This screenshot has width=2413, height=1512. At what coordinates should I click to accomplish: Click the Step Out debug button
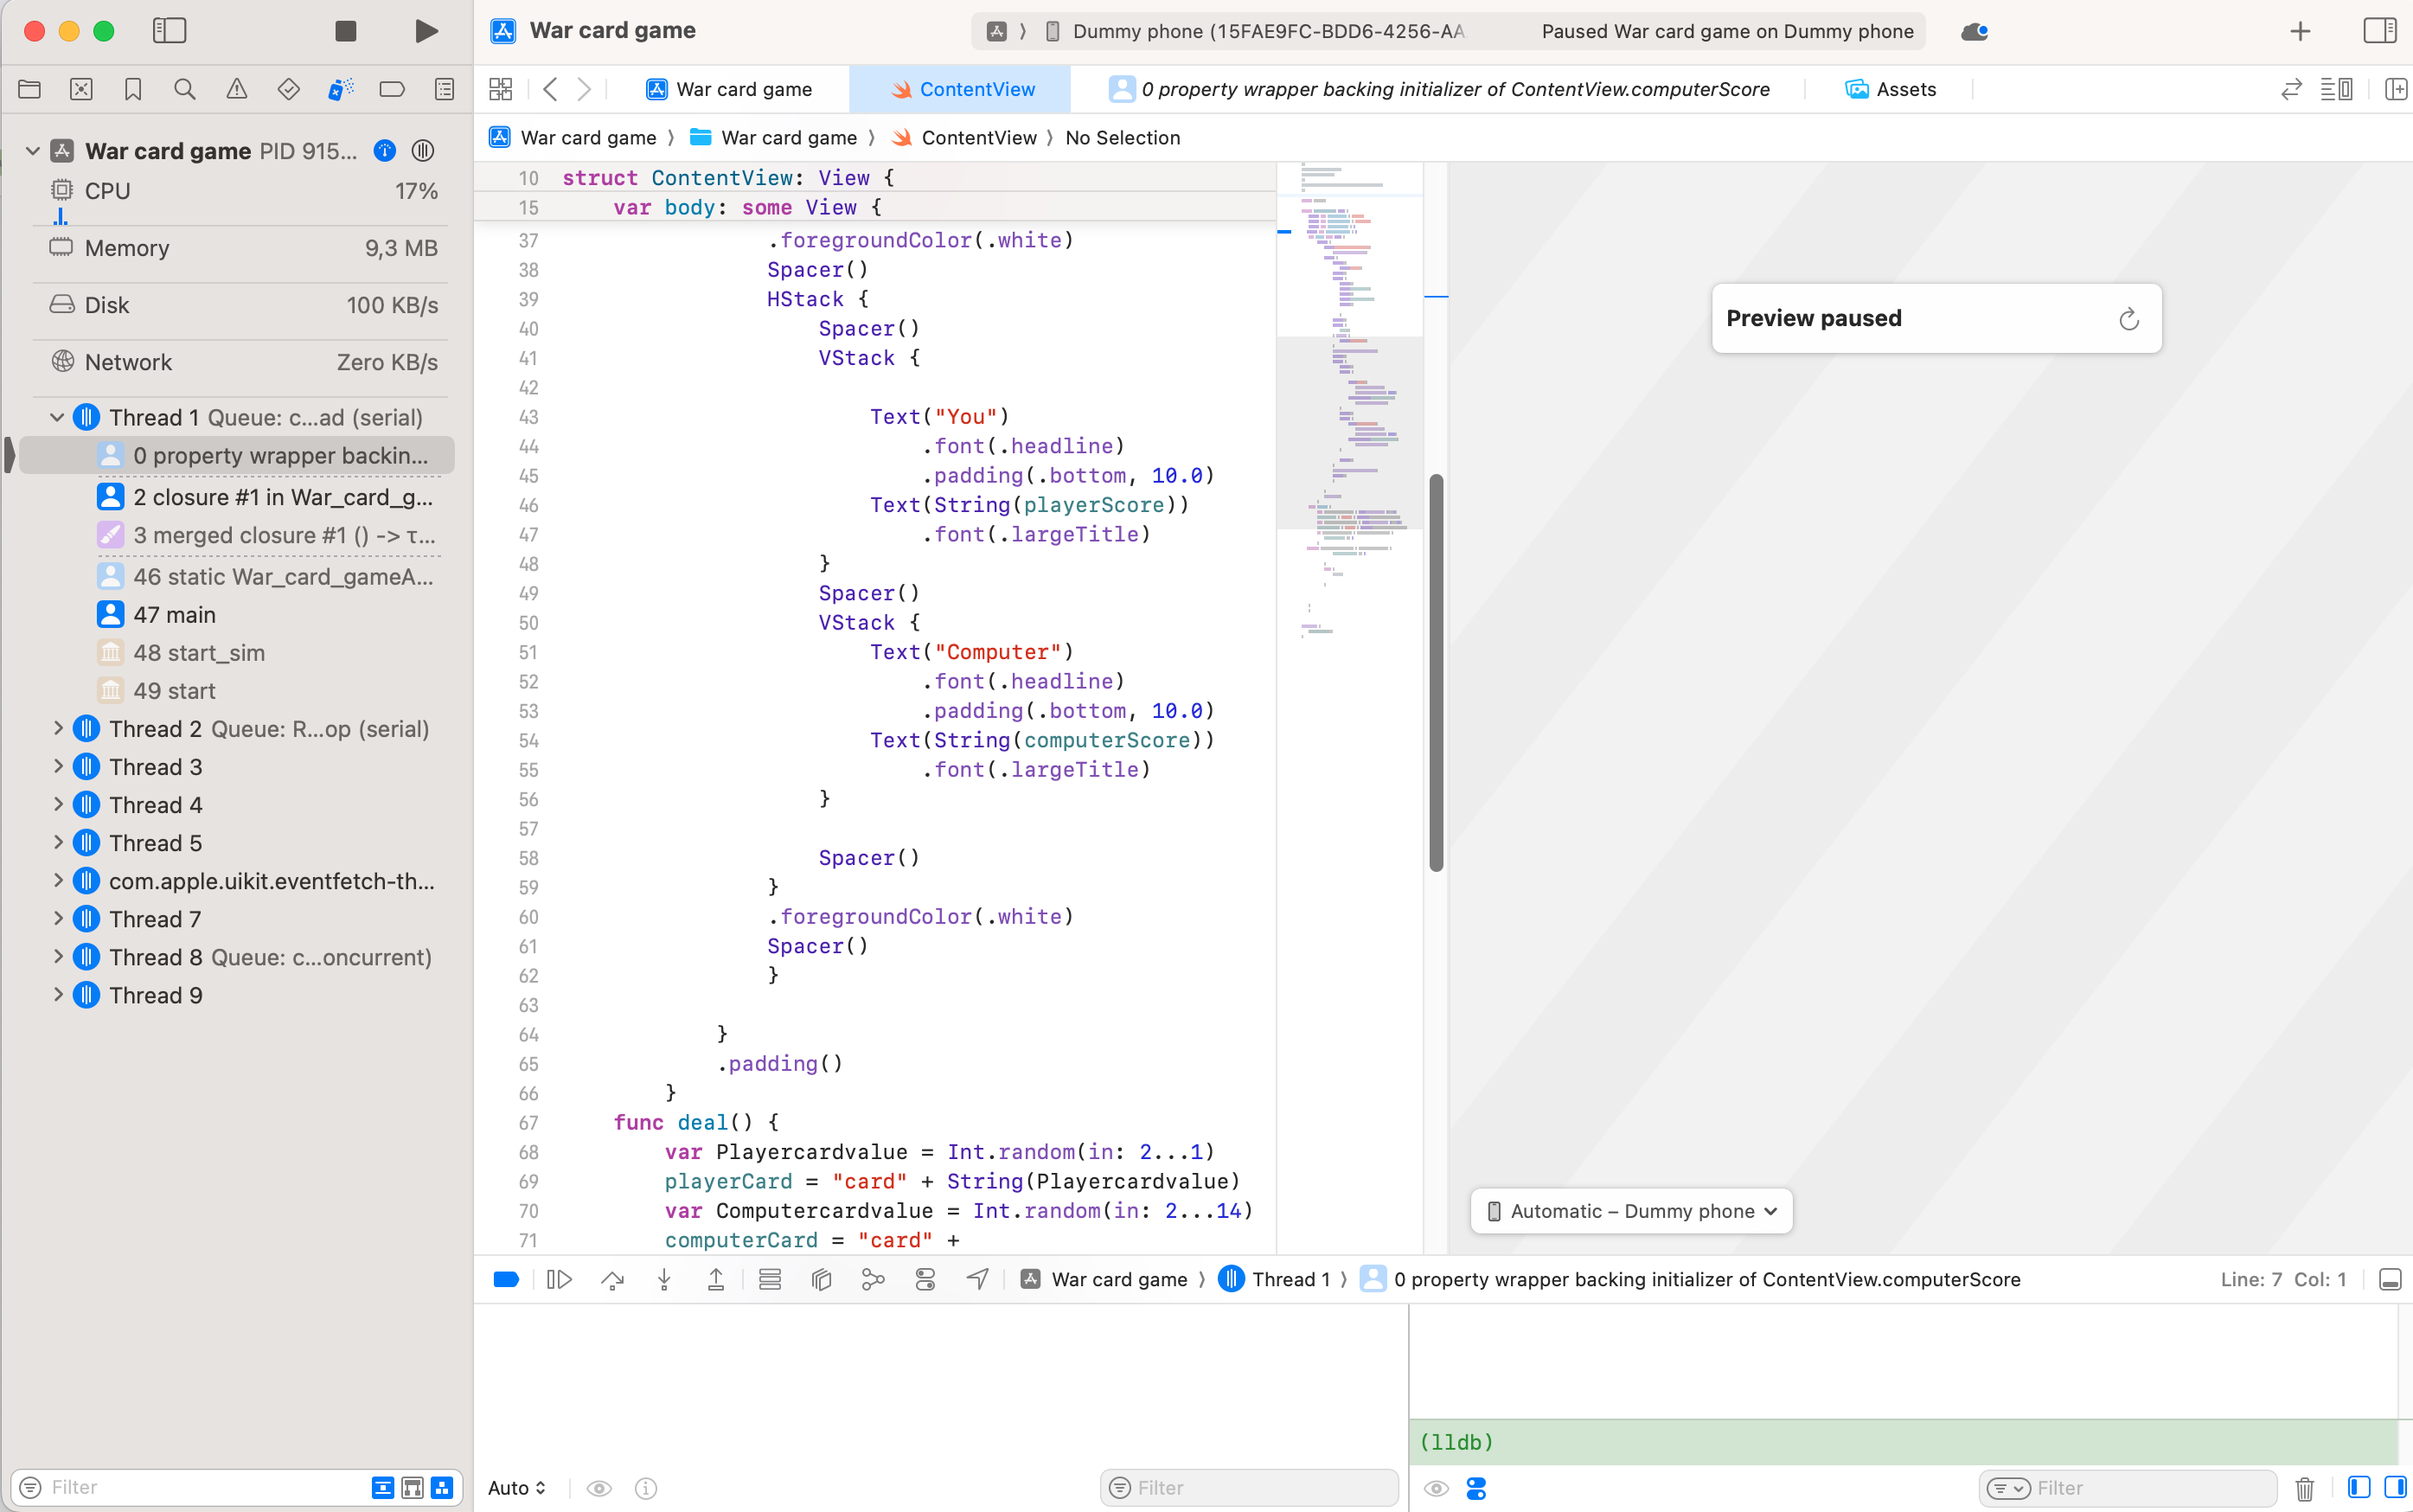tap(716, 1279)
